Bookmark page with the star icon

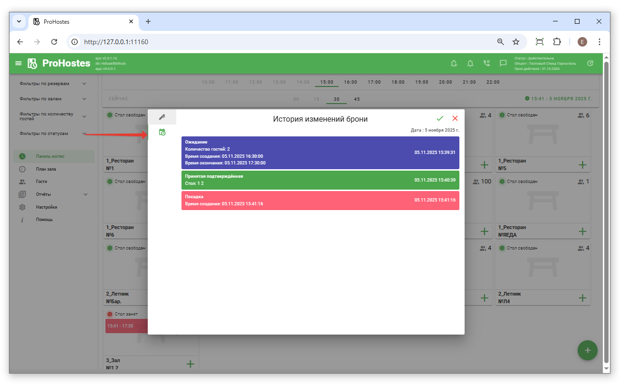pyautogui.click(x=516, y=42)
